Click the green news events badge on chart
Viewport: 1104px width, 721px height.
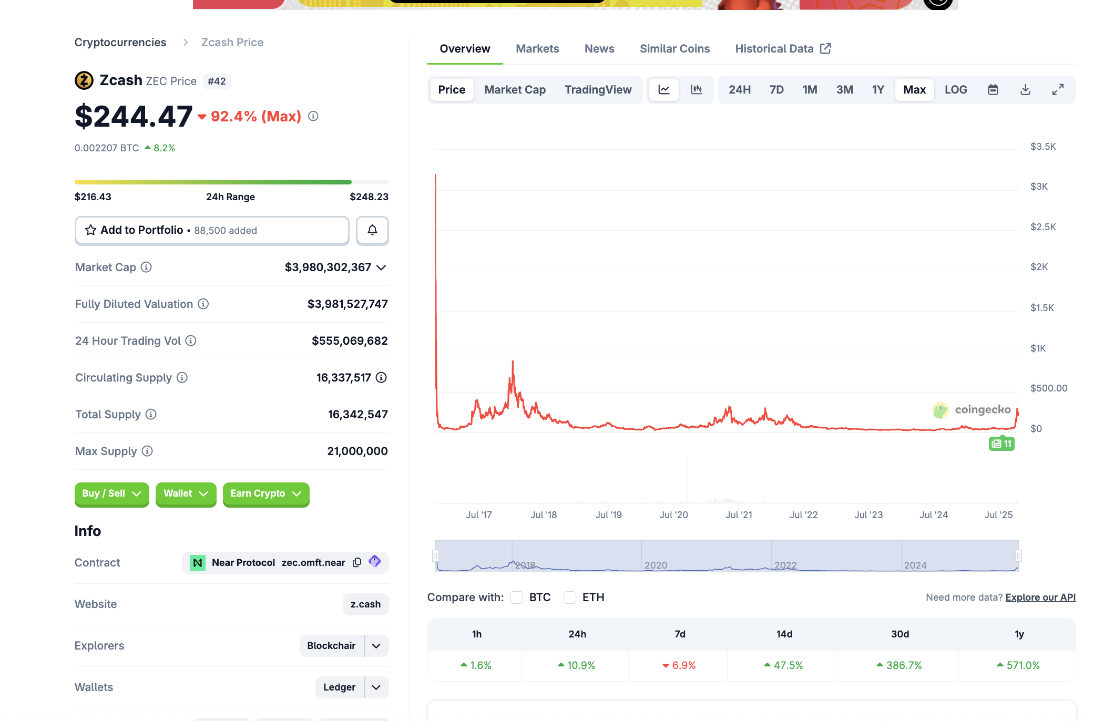(1001, 444)
